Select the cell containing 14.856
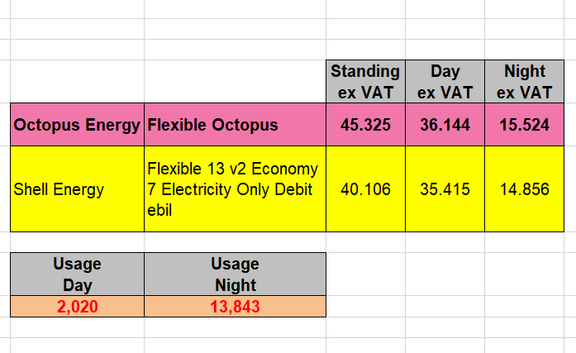Image resolution: width=576 pixels, height=353 pixels. point(524,189)
